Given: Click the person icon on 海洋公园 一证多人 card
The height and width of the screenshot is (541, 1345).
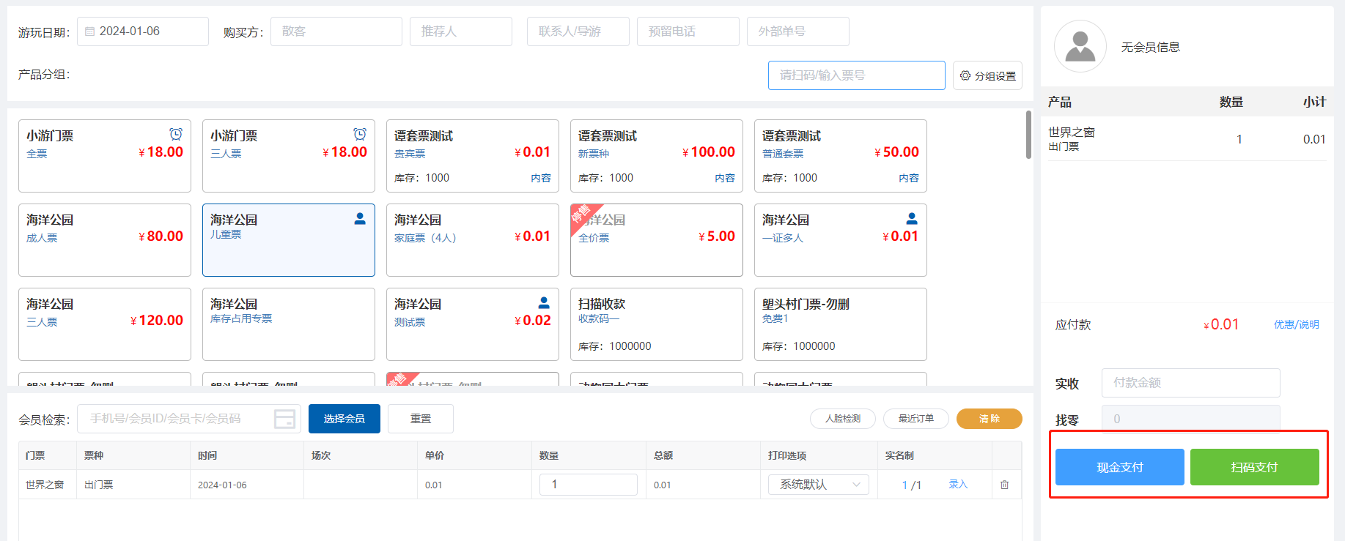Looking at the screenshot, I should coord(911,218).
